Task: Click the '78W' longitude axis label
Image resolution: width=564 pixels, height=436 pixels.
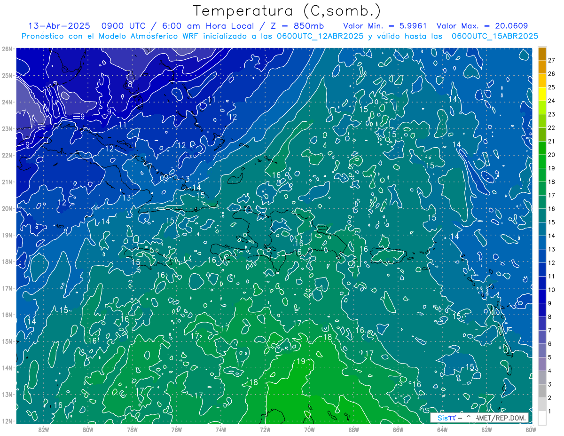Action: pos(132,429)
